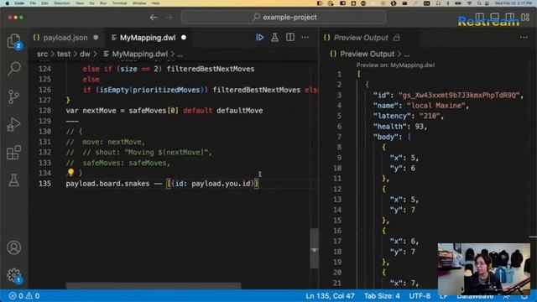
Task: Open the Manage gear icon
Action: click(13, 275)
